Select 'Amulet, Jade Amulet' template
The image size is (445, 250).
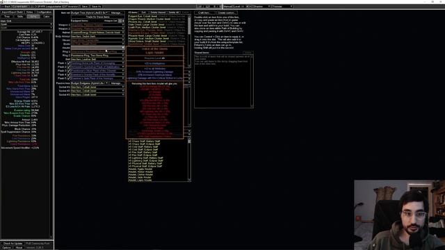coord(140,178)
